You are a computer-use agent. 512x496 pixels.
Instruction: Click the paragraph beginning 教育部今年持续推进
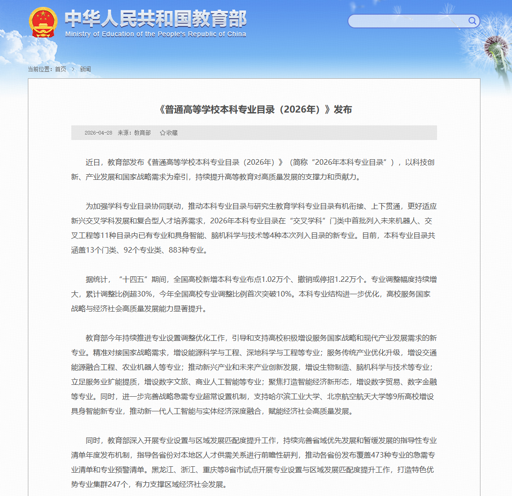(254, 374)
